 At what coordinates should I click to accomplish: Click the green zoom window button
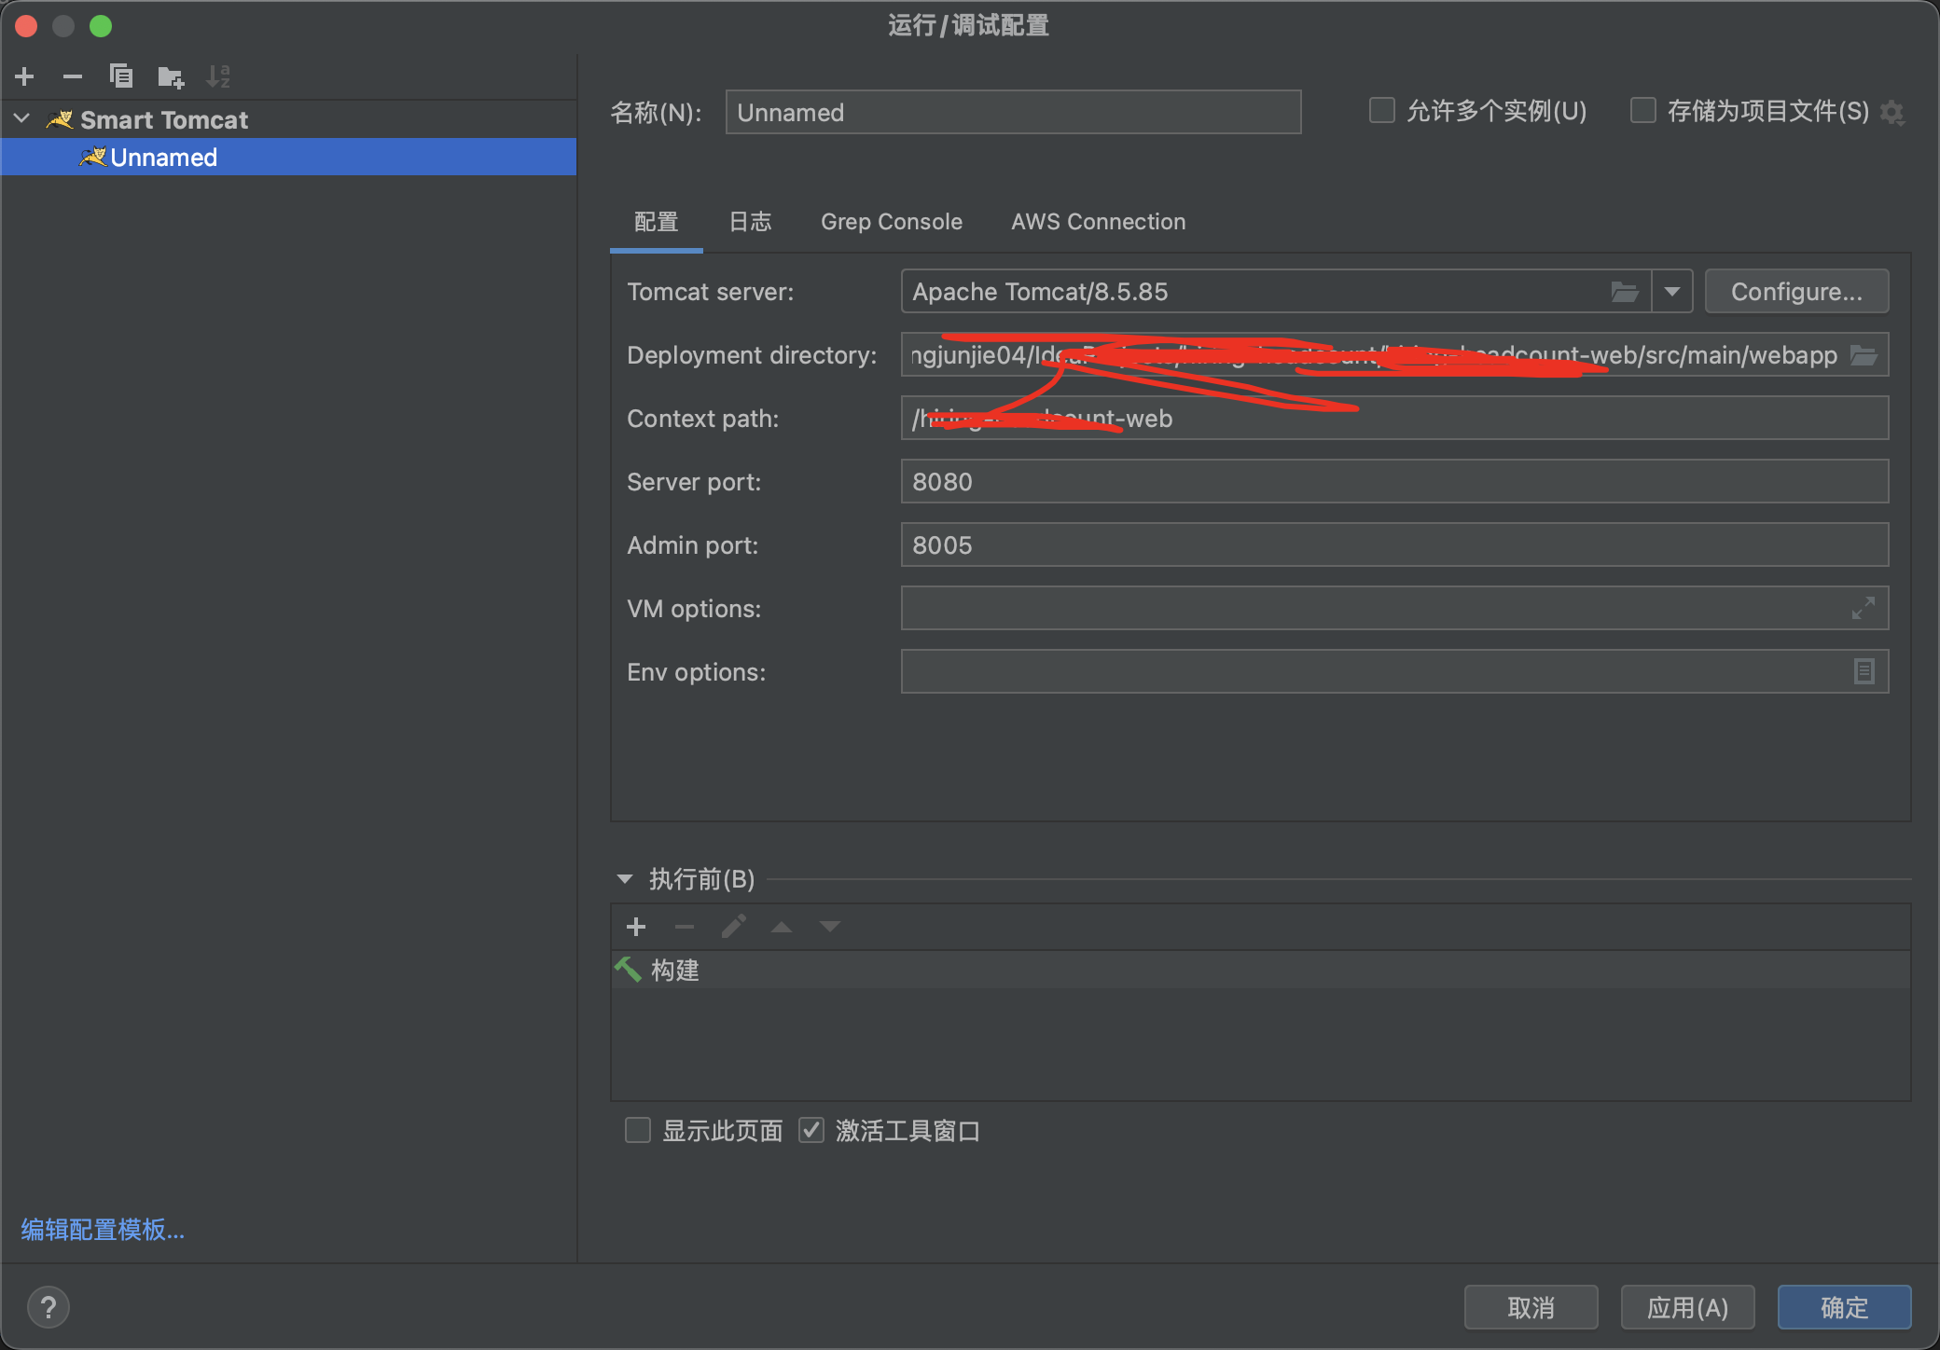pos(101,26)
